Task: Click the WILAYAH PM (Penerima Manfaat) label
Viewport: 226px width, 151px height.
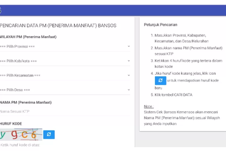Action: [x=28, y=37]
